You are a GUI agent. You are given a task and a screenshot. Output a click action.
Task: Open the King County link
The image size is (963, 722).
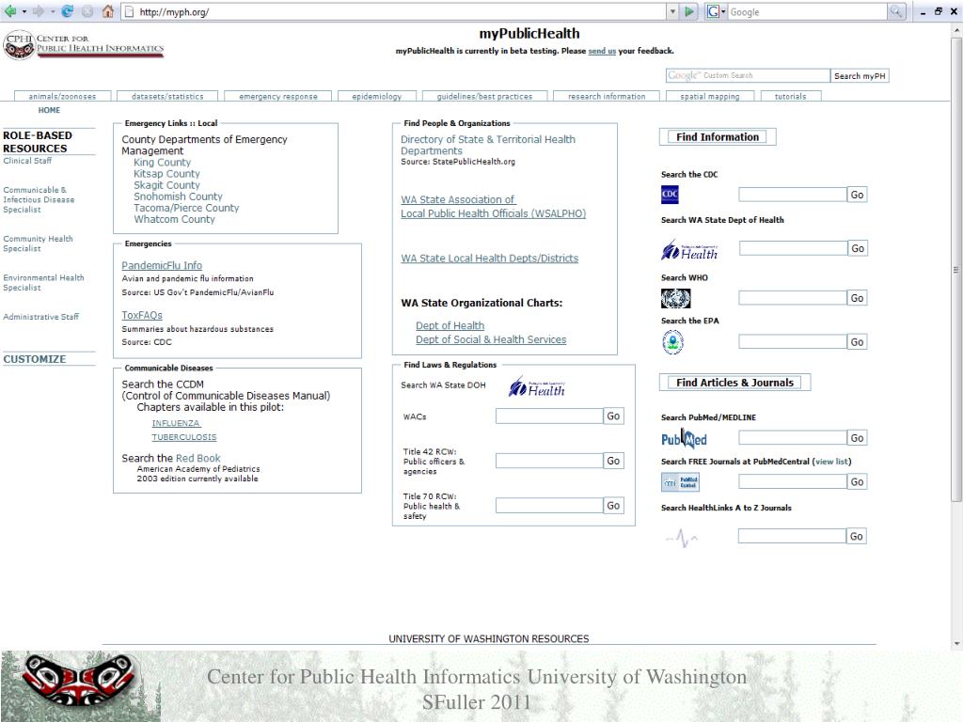[x=162, y=162]
